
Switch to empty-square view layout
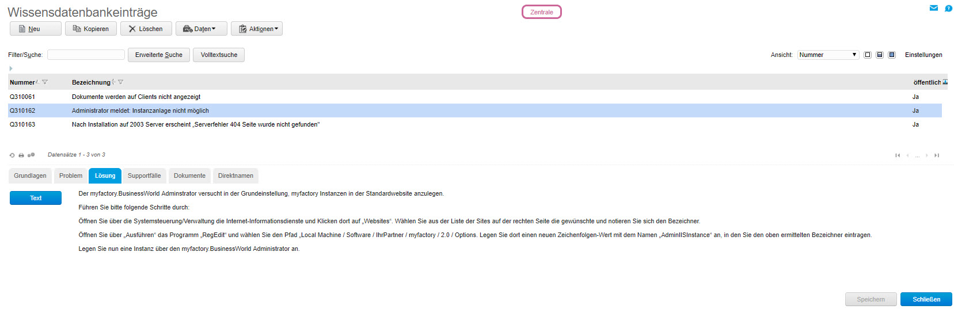(x=868, y=55)
